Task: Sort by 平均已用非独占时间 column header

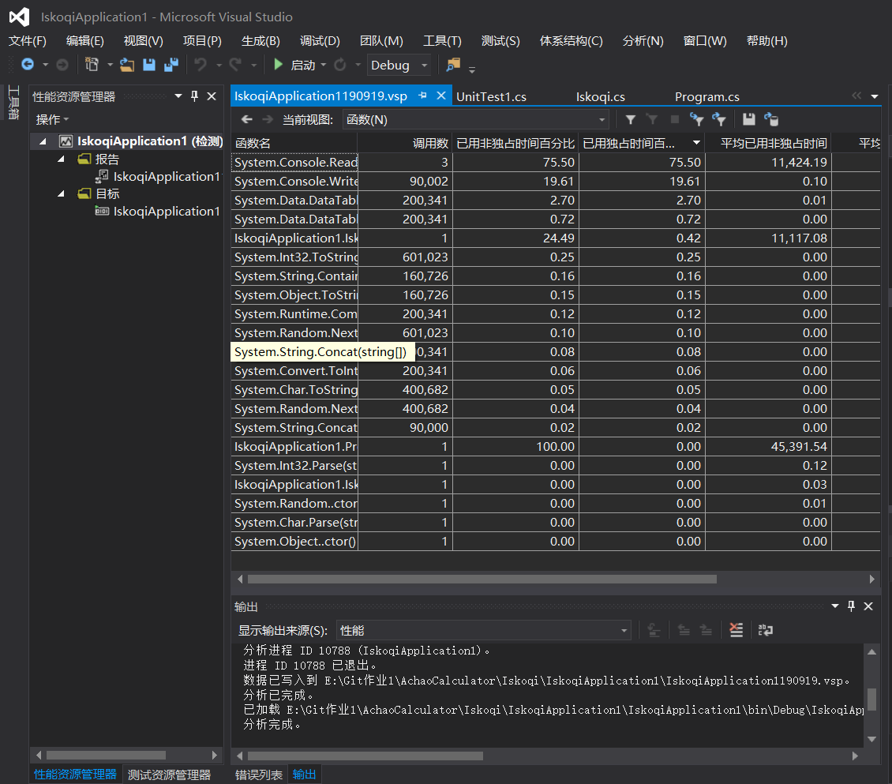Action: [767, 143]
